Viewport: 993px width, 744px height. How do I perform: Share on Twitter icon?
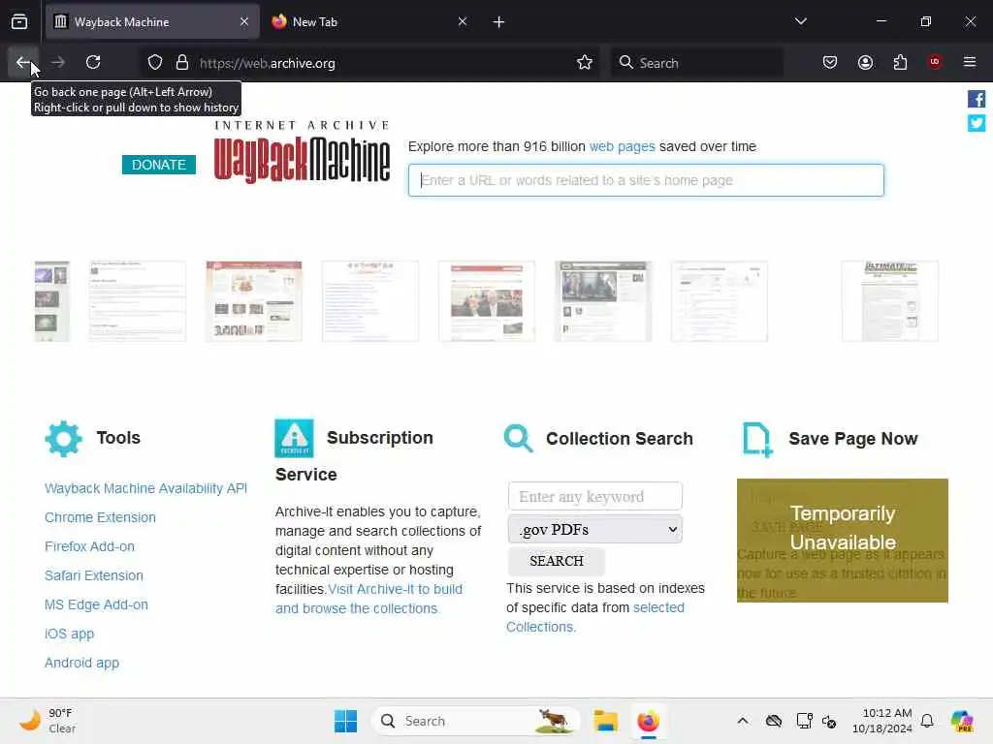click(x=976, y=123)
